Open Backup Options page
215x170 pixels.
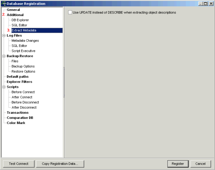click(23, 66)
